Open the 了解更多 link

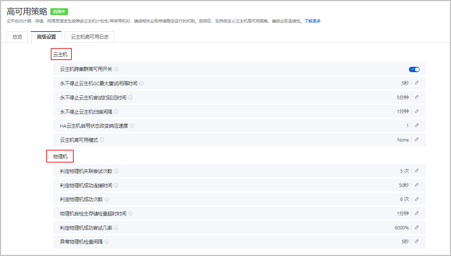pos(312,21)
